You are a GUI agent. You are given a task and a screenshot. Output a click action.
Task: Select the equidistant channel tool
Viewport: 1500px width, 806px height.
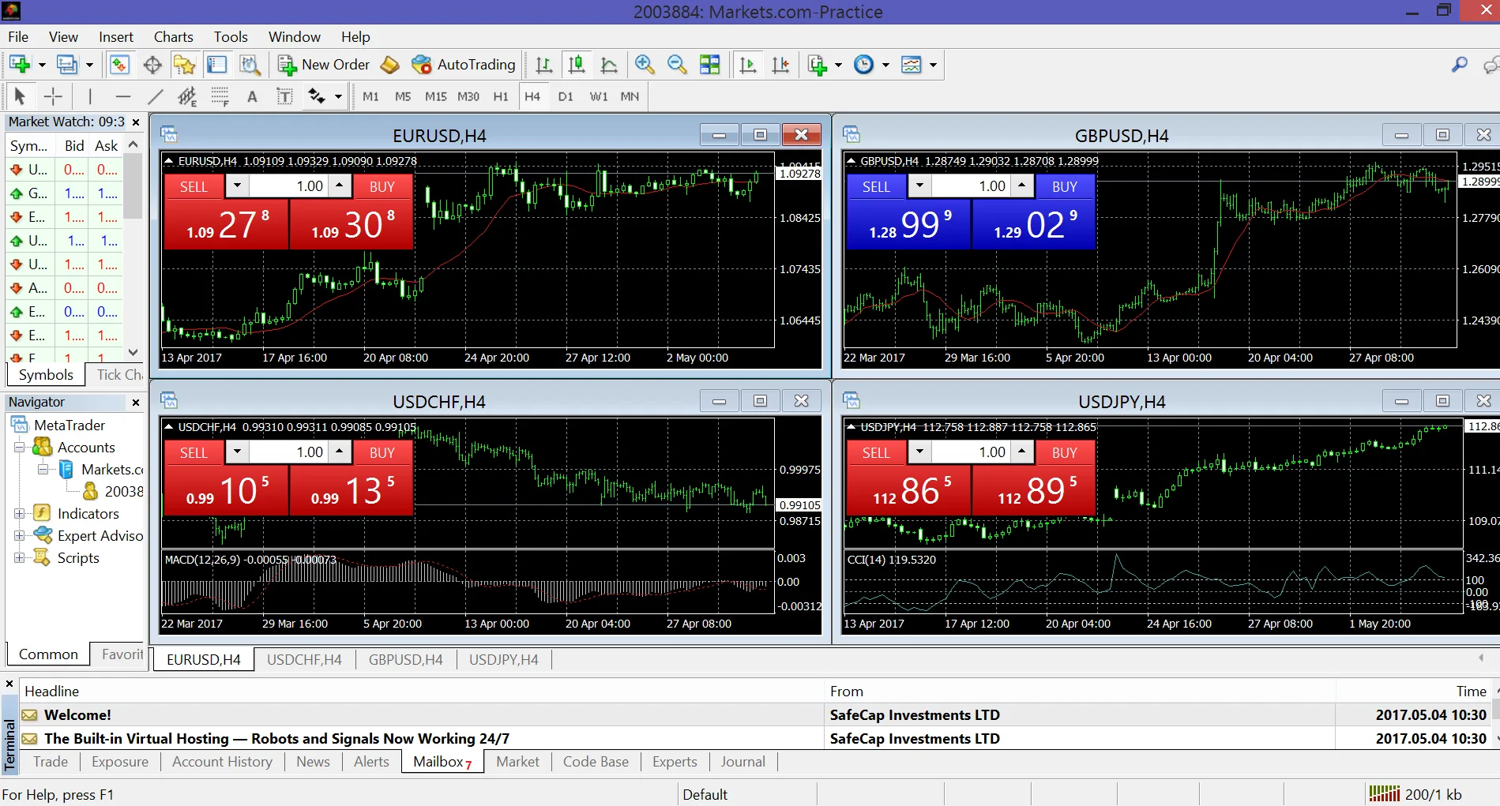pos(187,96)
